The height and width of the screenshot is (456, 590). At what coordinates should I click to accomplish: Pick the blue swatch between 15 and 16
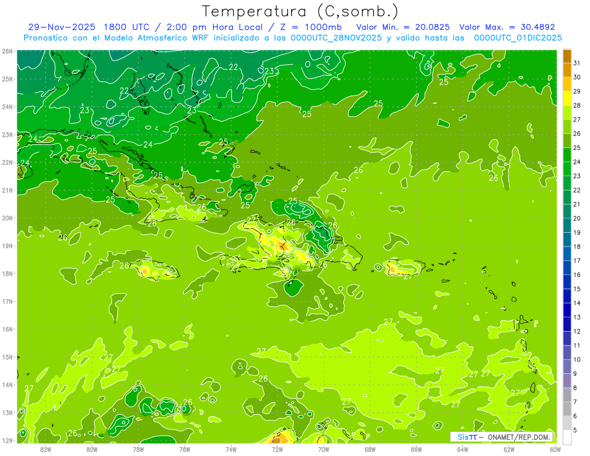(567, 282)
